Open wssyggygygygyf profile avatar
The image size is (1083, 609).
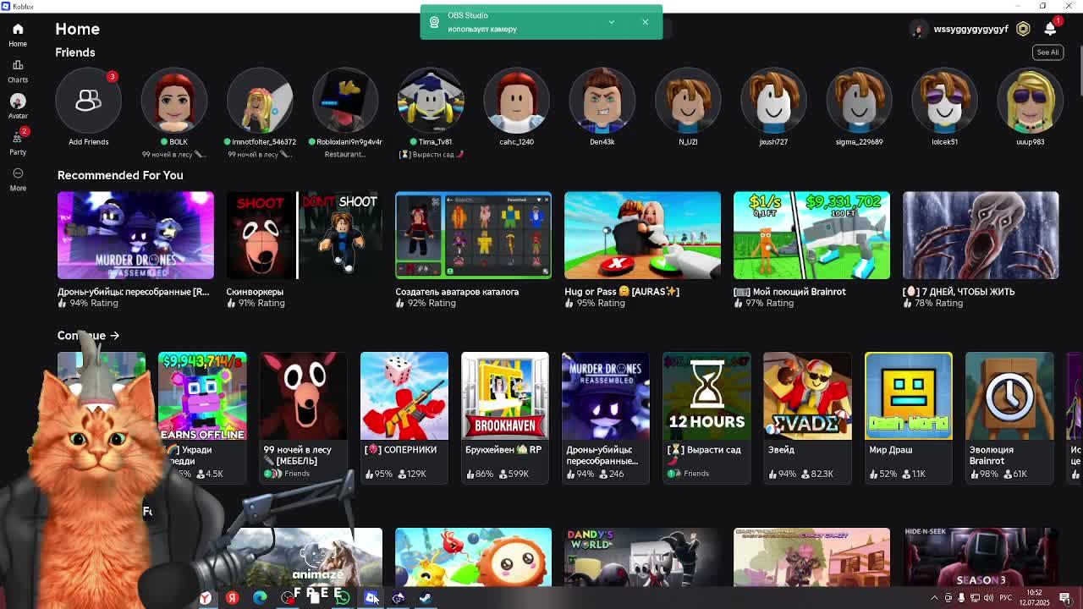point(918,29)
